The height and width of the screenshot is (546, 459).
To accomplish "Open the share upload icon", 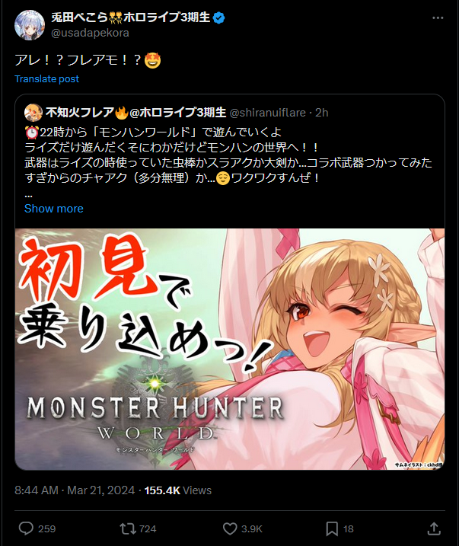I will pos(434,528).
